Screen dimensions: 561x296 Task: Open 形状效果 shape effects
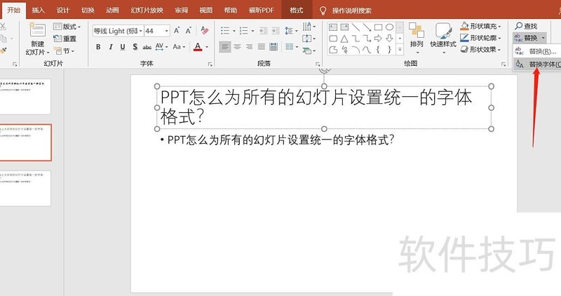(x=481, y=49)
